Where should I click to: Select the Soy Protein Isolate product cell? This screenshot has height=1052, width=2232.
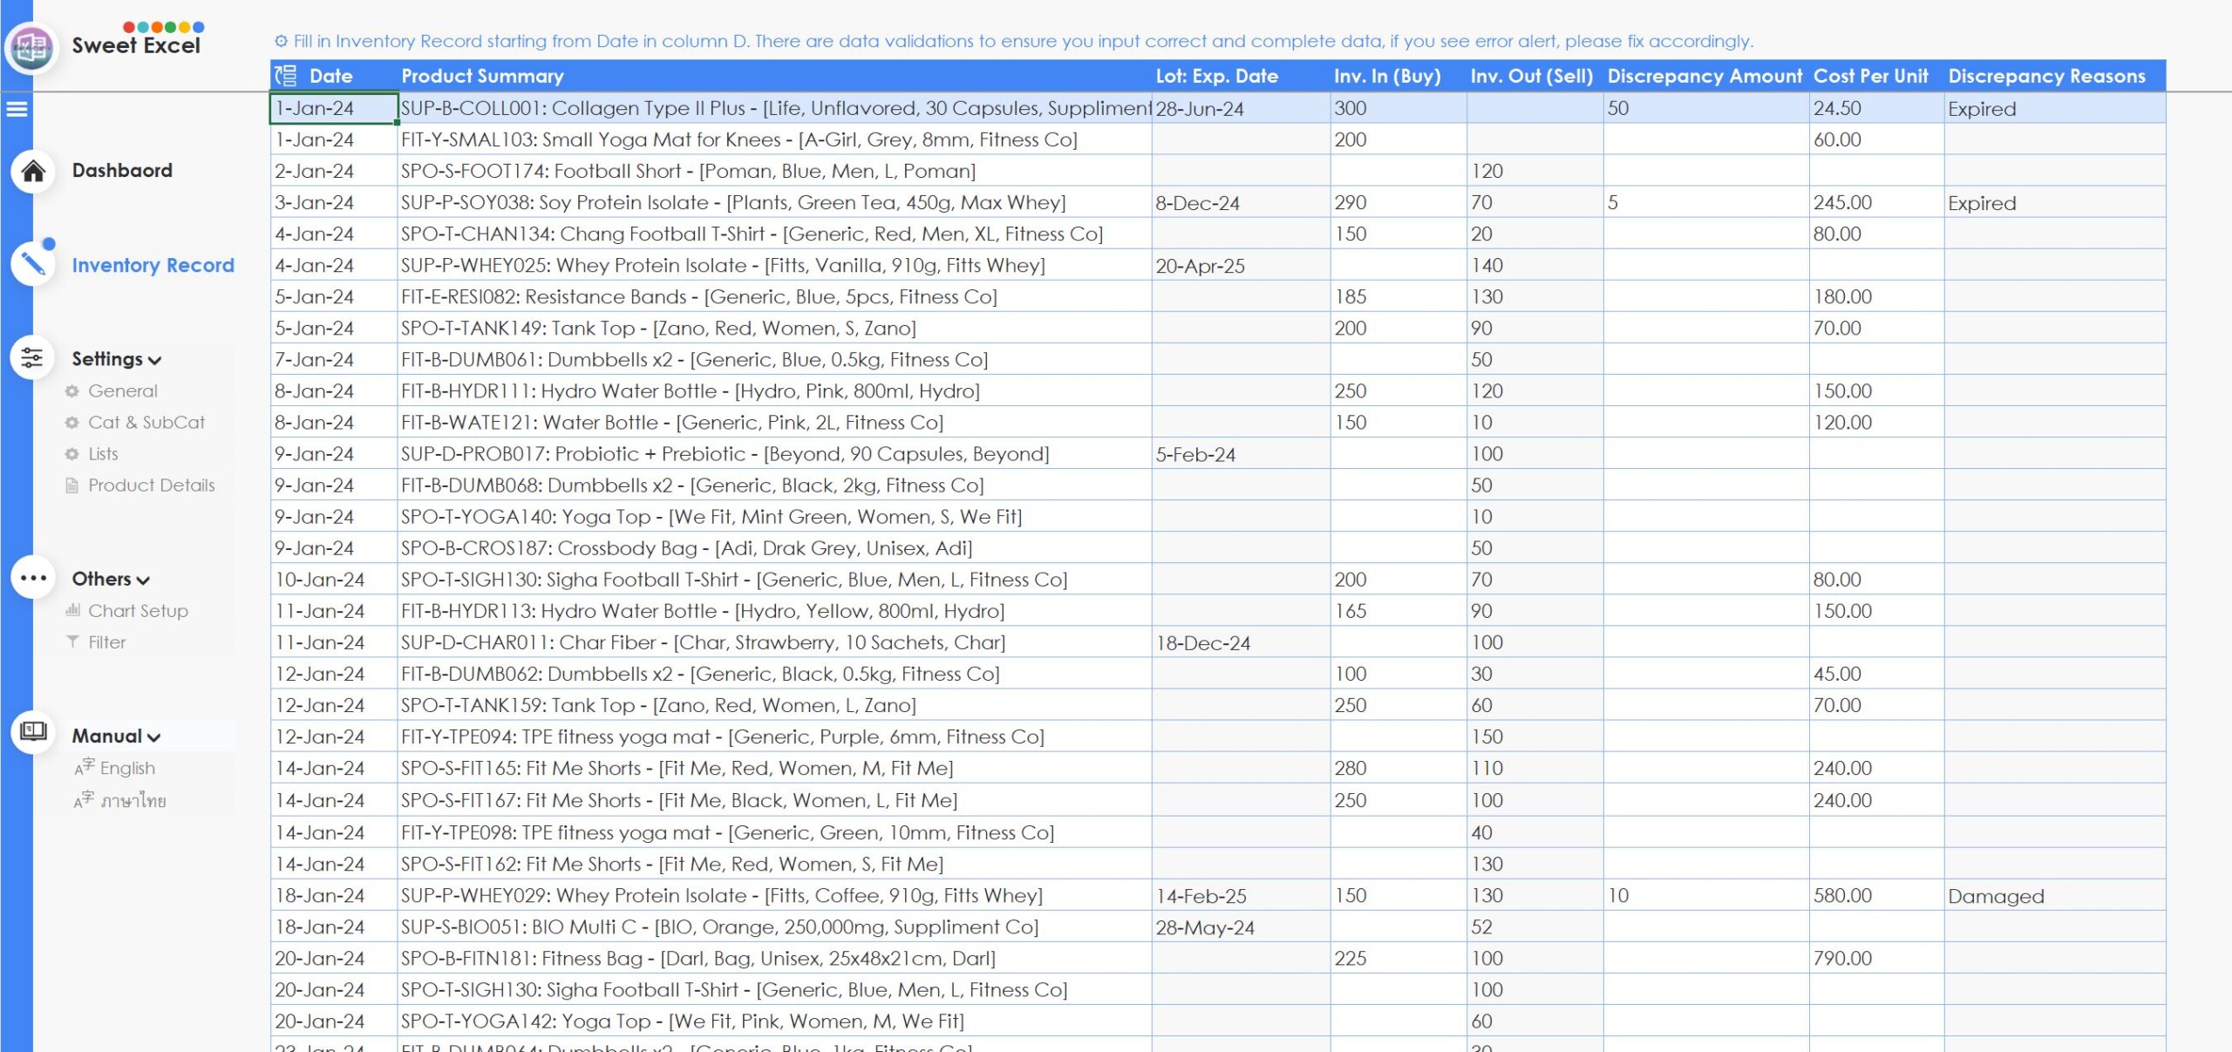tap(775, 202)
